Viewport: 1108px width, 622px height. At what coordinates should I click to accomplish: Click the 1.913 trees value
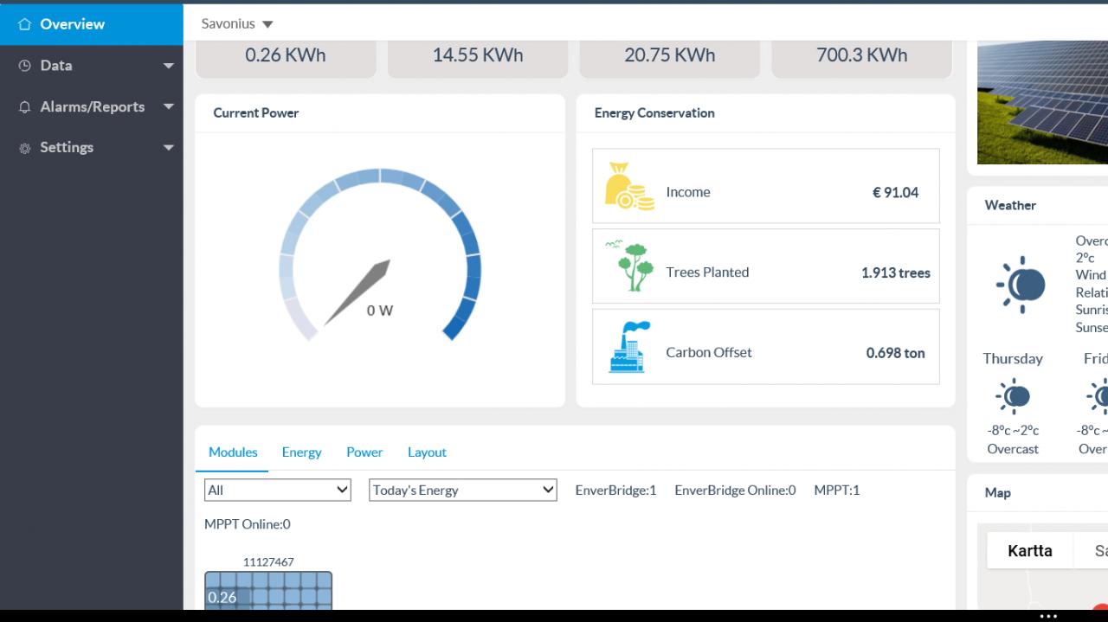pyautogui.click(x=896, y=273)
